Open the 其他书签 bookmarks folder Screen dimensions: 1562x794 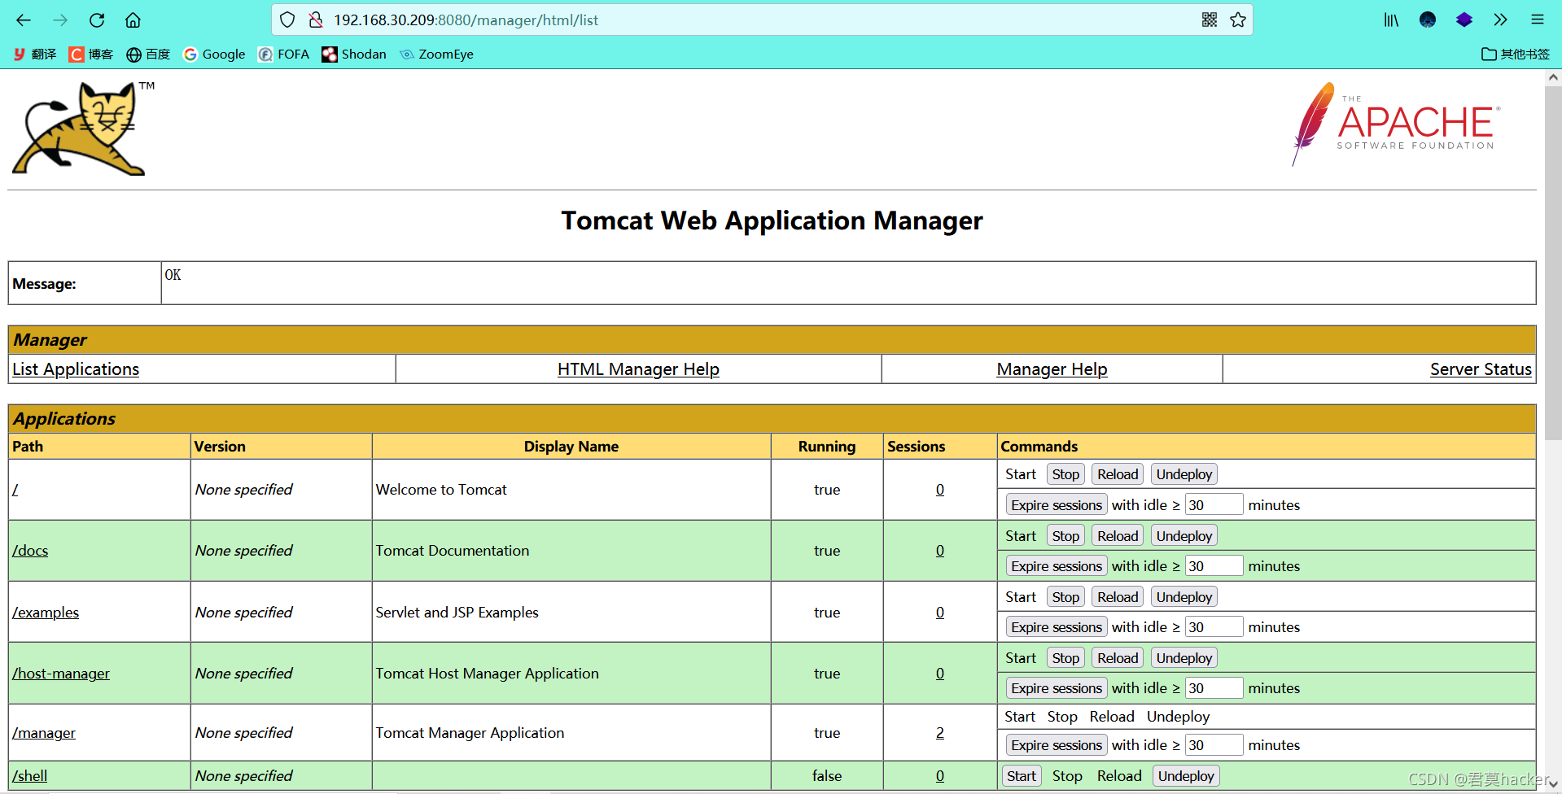coord(1516,54)
